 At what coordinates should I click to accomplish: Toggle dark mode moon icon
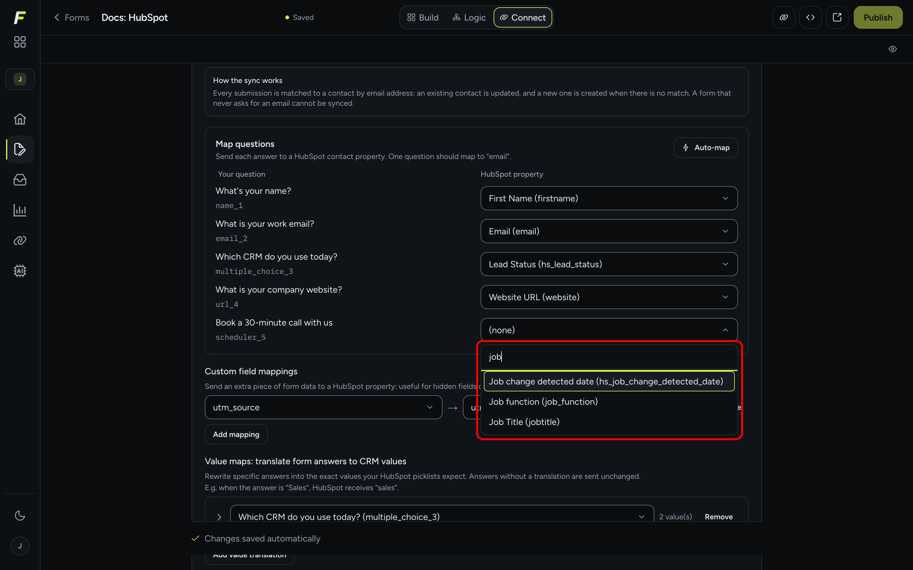pyautogui.click(x=20, y=515)
